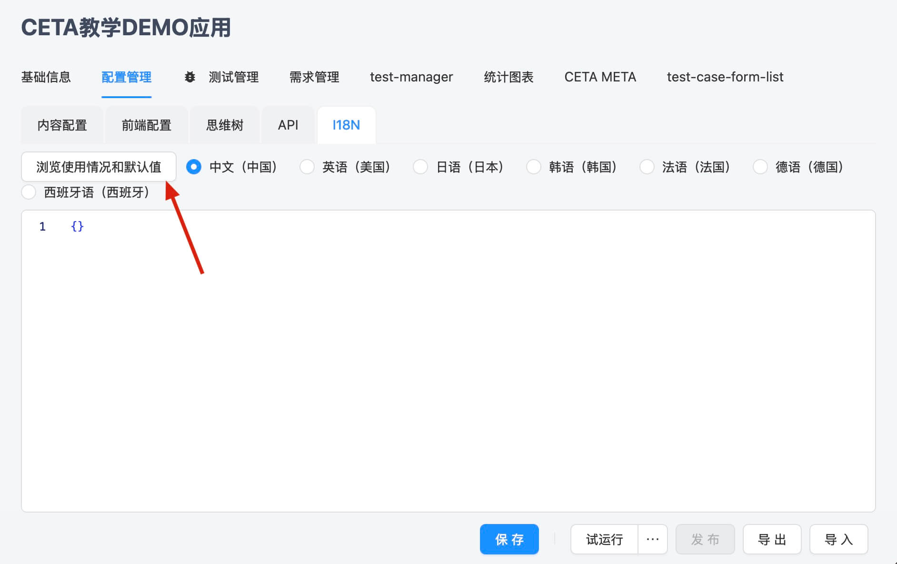Screen dimensions: 897x564
Task: Open the CETA META tab
Action: click(x=600, y=77)
